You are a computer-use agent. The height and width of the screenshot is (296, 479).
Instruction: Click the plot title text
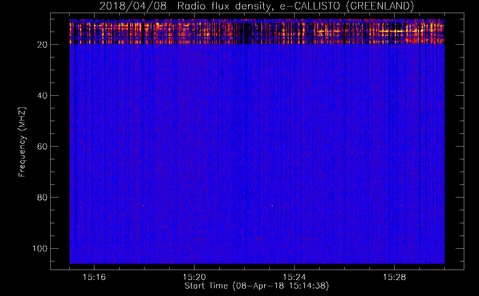click(256, 6)
